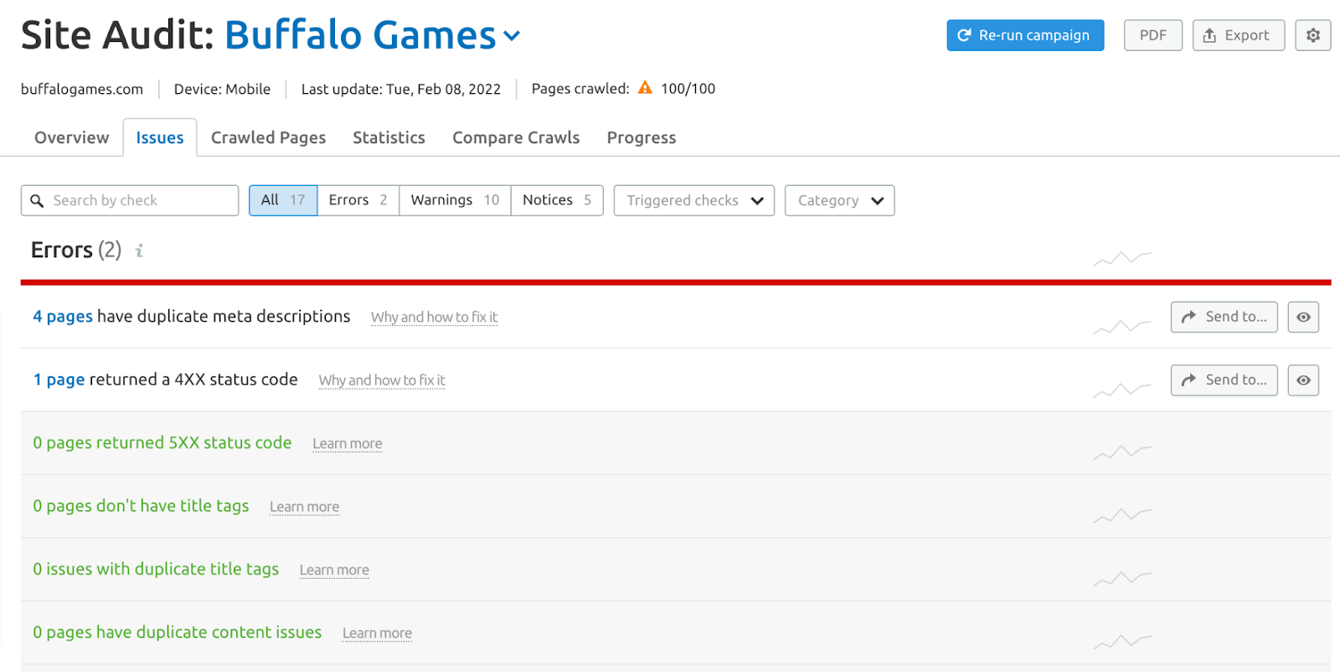Click the Export button
The image size is (1340, 672).
(x=1238, y=35)
